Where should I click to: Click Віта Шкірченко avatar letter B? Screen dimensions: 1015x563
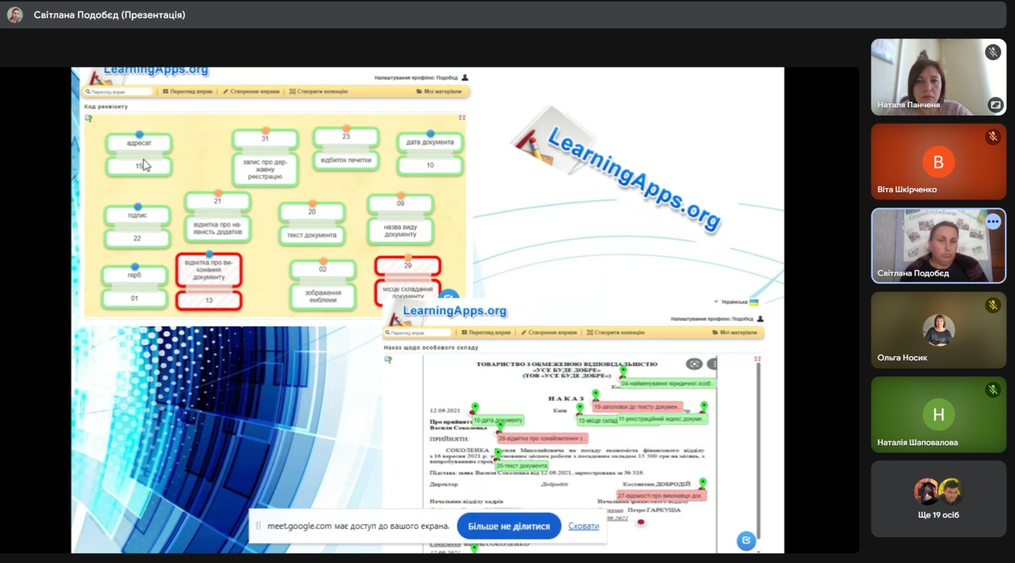[x=938, y=162]
